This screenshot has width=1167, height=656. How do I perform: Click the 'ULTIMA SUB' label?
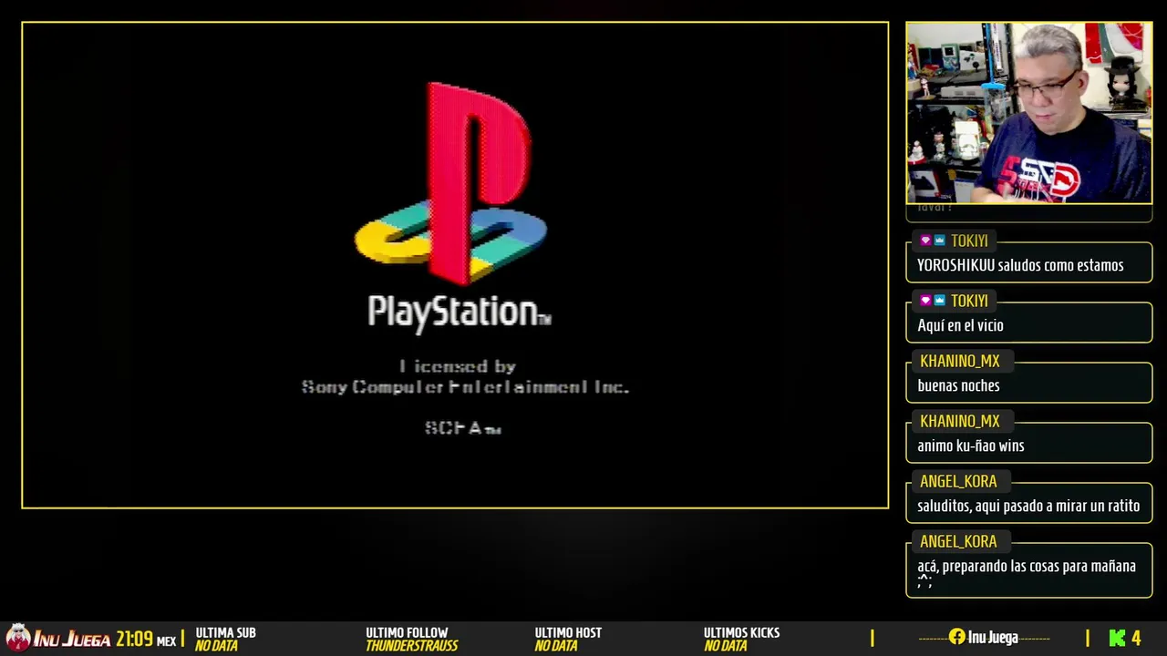[x=225, y=632]
